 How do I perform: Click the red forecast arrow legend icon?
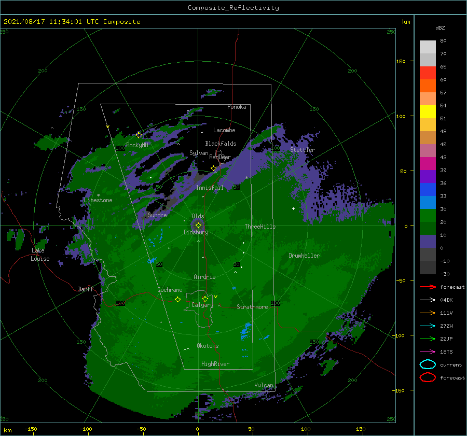pyautogui.click(x=428, y=287)
